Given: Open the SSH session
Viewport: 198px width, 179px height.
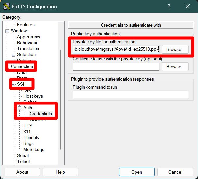Looking at the screenshot, I should point(137,172).
